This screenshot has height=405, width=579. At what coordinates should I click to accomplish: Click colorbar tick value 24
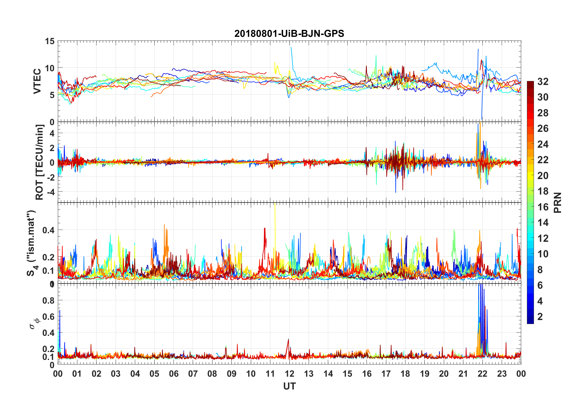tap(543, 144)
